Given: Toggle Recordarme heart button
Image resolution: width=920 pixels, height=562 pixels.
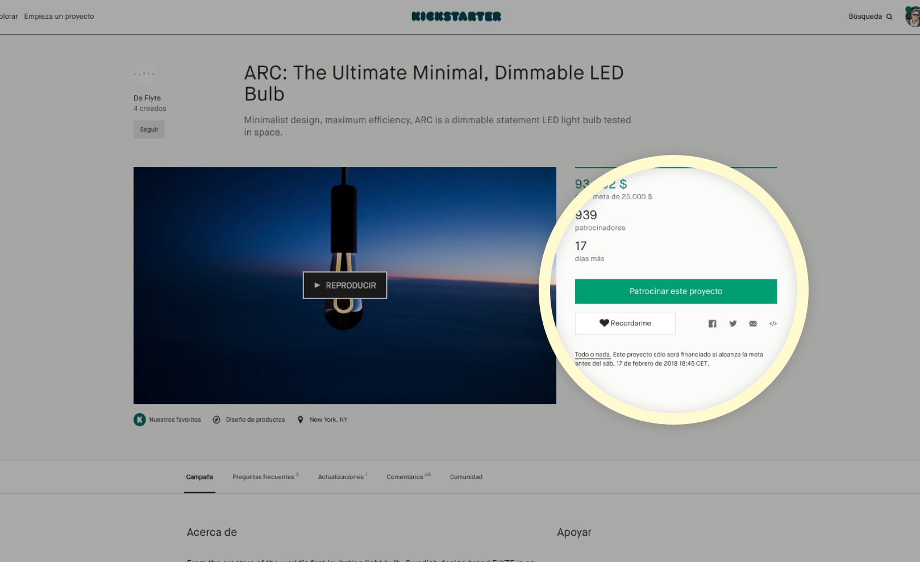Looking at the screenshot, I should [625, 323].
